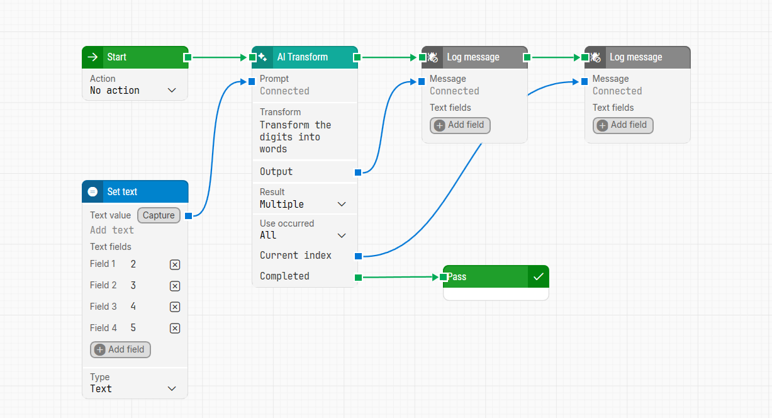772x418 pixels.
Task: Click the Start node arrow icon
Action: point(93,57)
